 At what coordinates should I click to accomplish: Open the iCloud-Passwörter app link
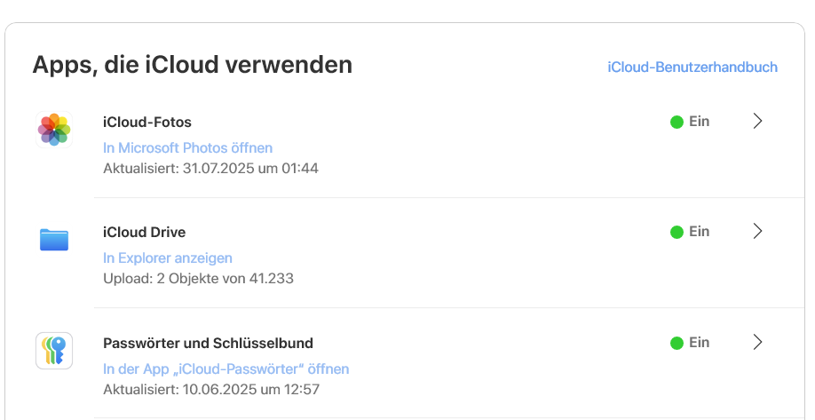coord(226,368)
